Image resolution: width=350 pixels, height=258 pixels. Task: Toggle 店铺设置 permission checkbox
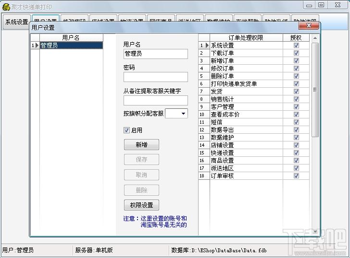[x=296, y=145]
